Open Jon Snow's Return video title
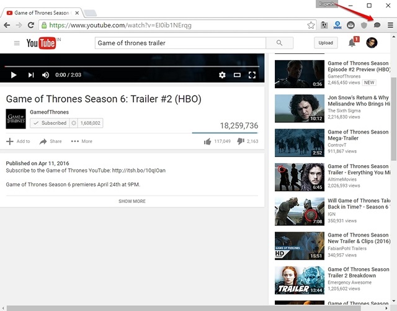Screen dimensions: 397x311 (x=359, y=101)
